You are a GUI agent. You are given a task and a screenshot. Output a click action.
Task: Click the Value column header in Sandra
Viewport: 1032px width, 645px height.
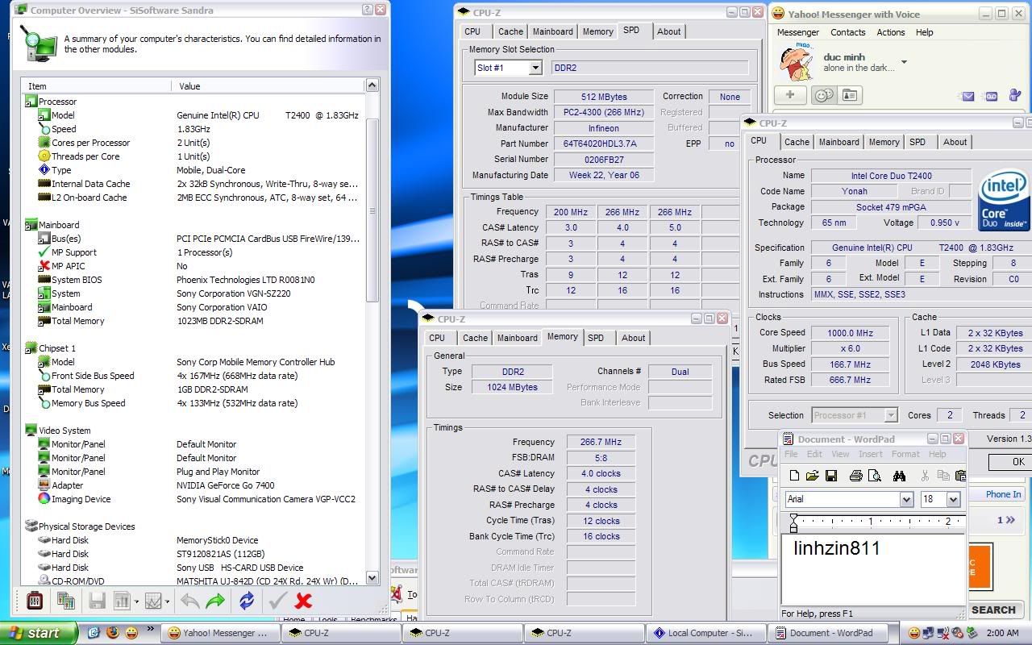tap(268, 85)
